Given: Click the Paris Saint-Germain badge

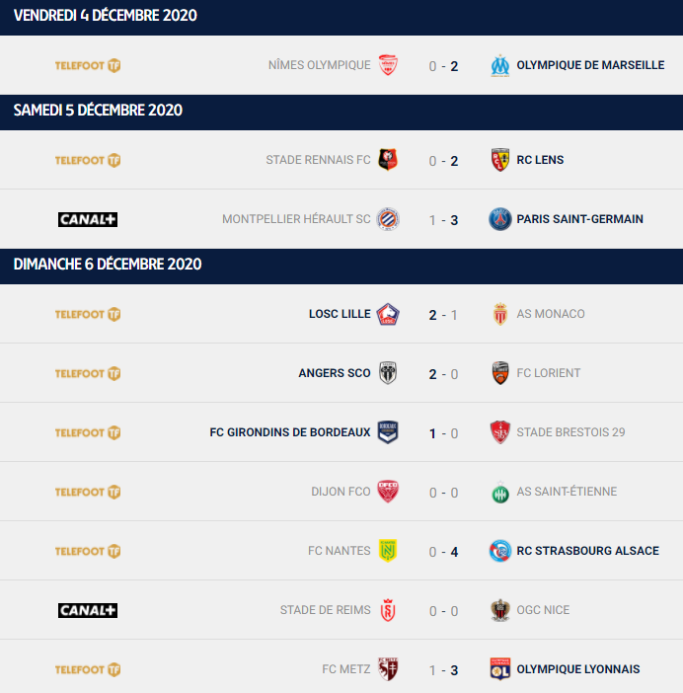Looking at the screenshot, I should (500, 219).
